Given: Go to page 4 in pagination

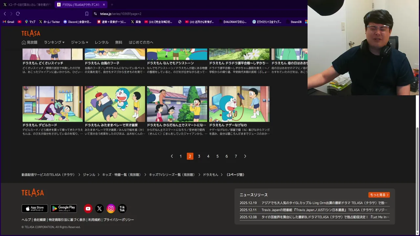Looking at the screenshot, I should click(208, 156).
